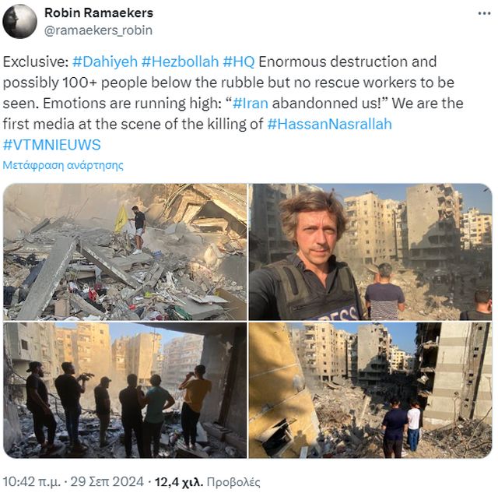498x493 pixels.
Task: Open the #Hezbollah hashtag
Action: click(180, 62)
